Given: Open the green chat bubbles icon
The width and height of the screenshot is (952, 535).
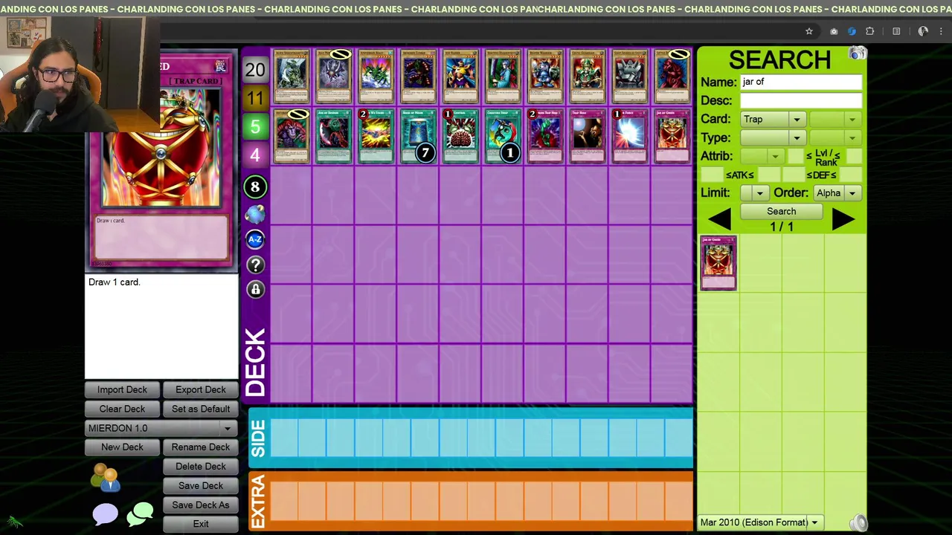Looking at the screenshot, I should [x=140, y=513].
